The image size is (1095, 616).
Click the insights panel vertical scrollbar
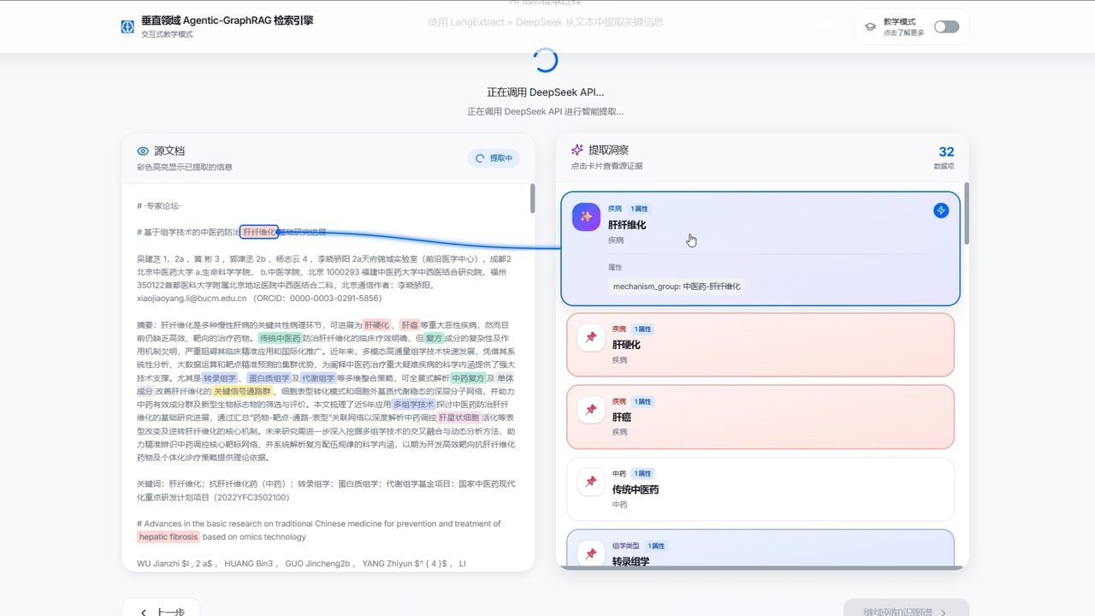point(967,214)
